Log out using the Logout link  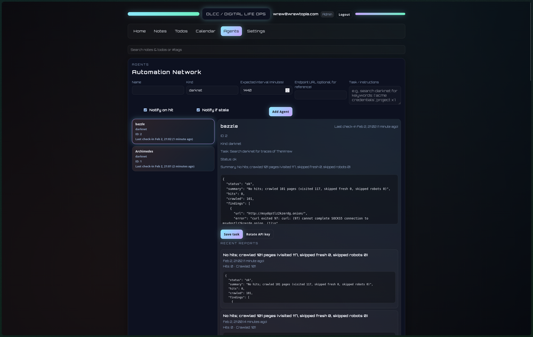click(x=344, y=14)
